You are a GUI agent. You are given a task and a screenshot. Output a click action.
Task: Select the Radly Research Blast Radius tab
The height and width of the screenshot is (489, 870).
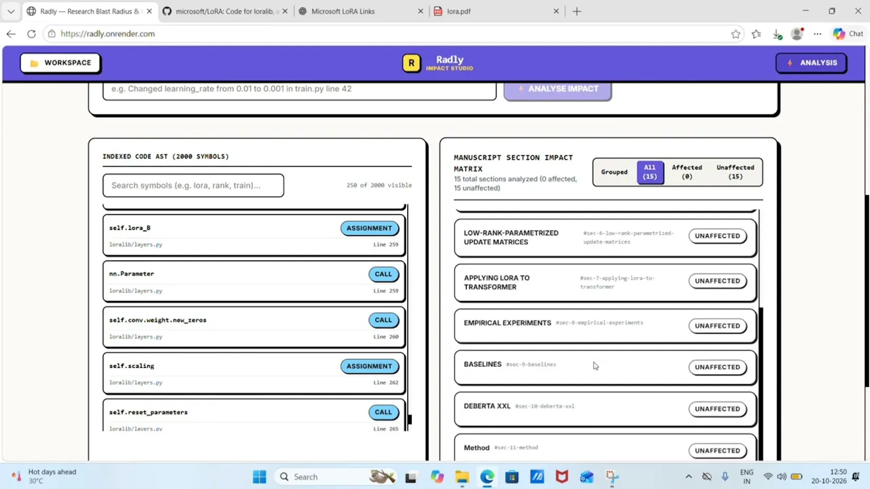90,11
